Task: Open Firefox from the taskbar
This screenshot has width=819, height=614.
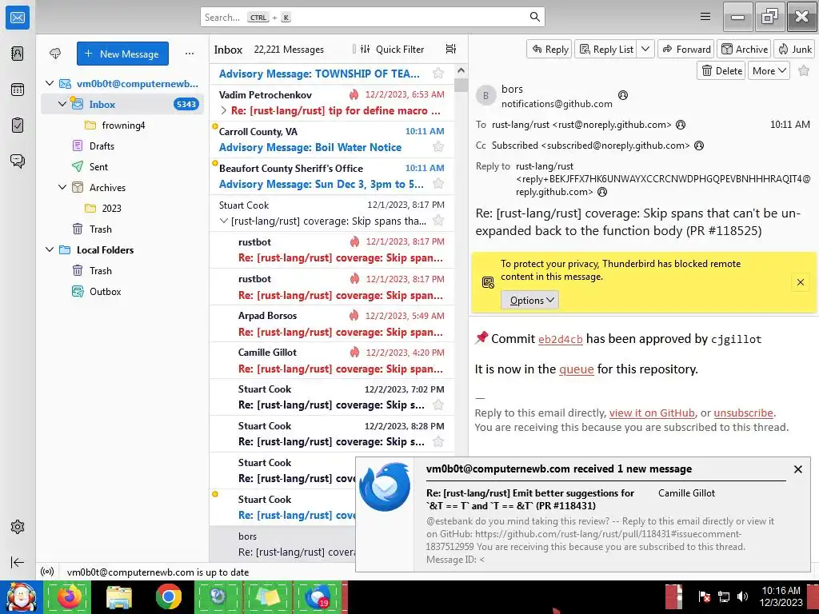Action: [70, 596]
